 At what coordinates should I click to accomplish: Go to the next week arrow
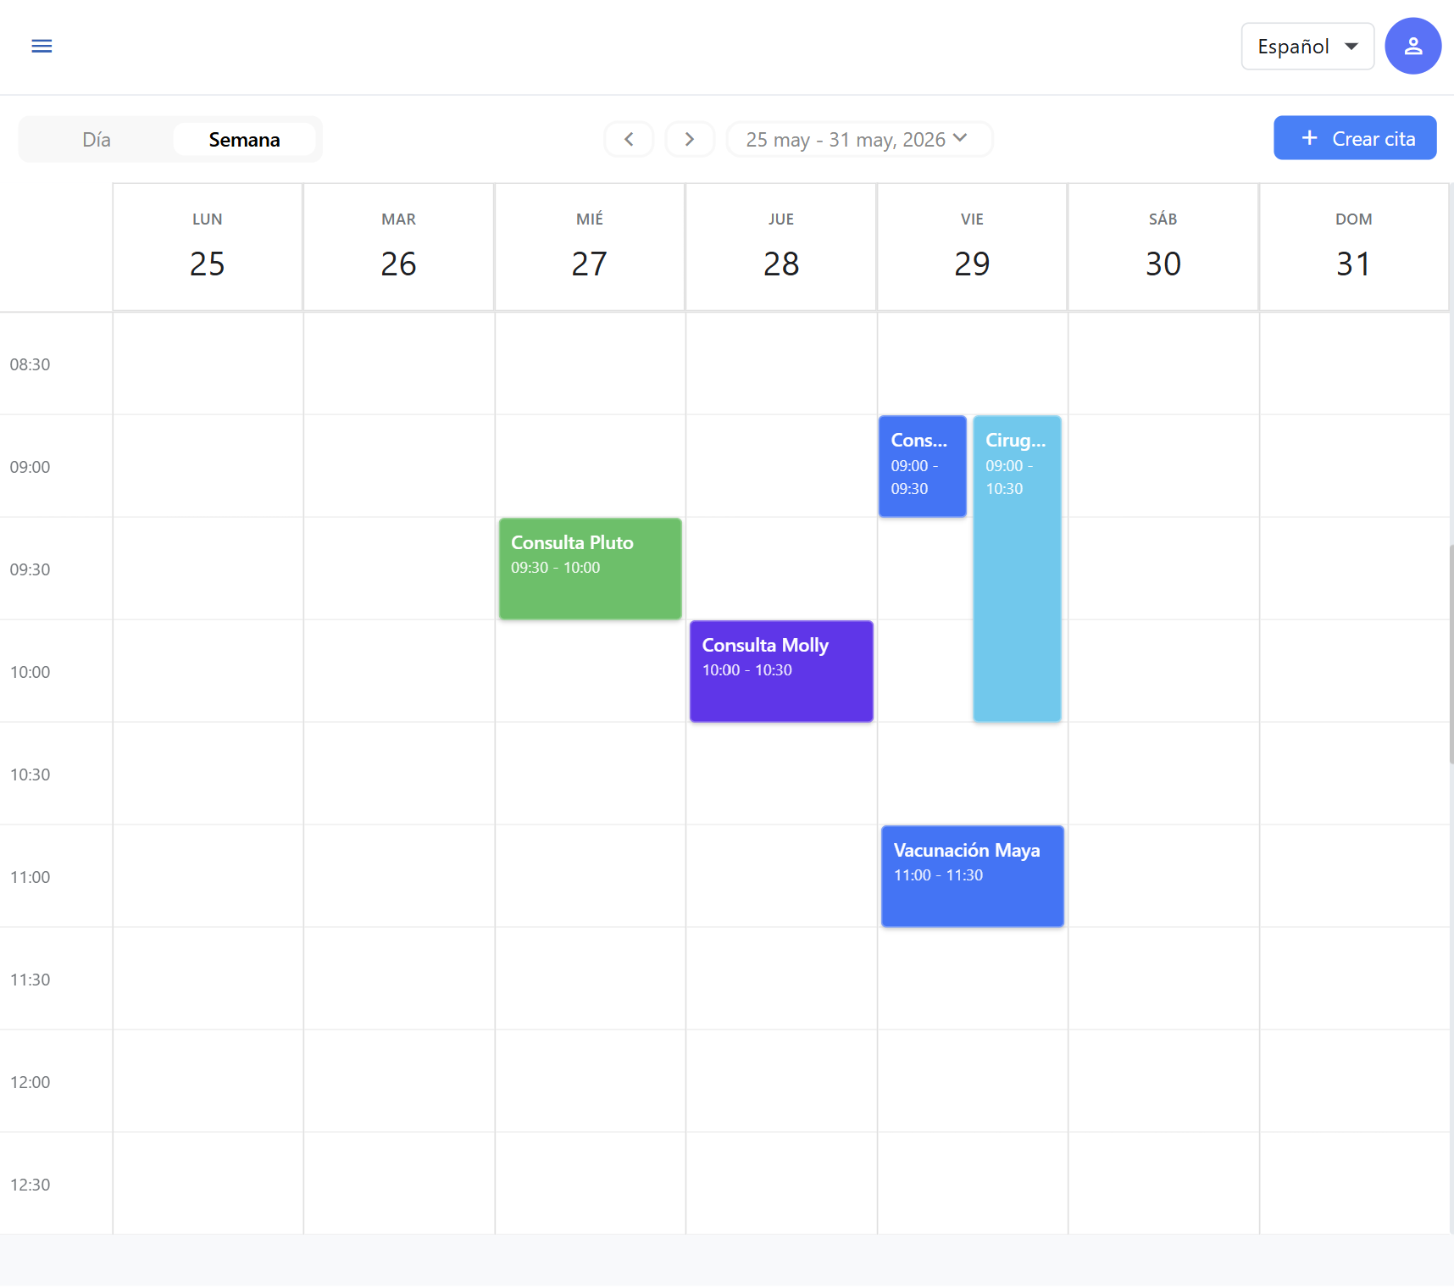pos(690,139)
